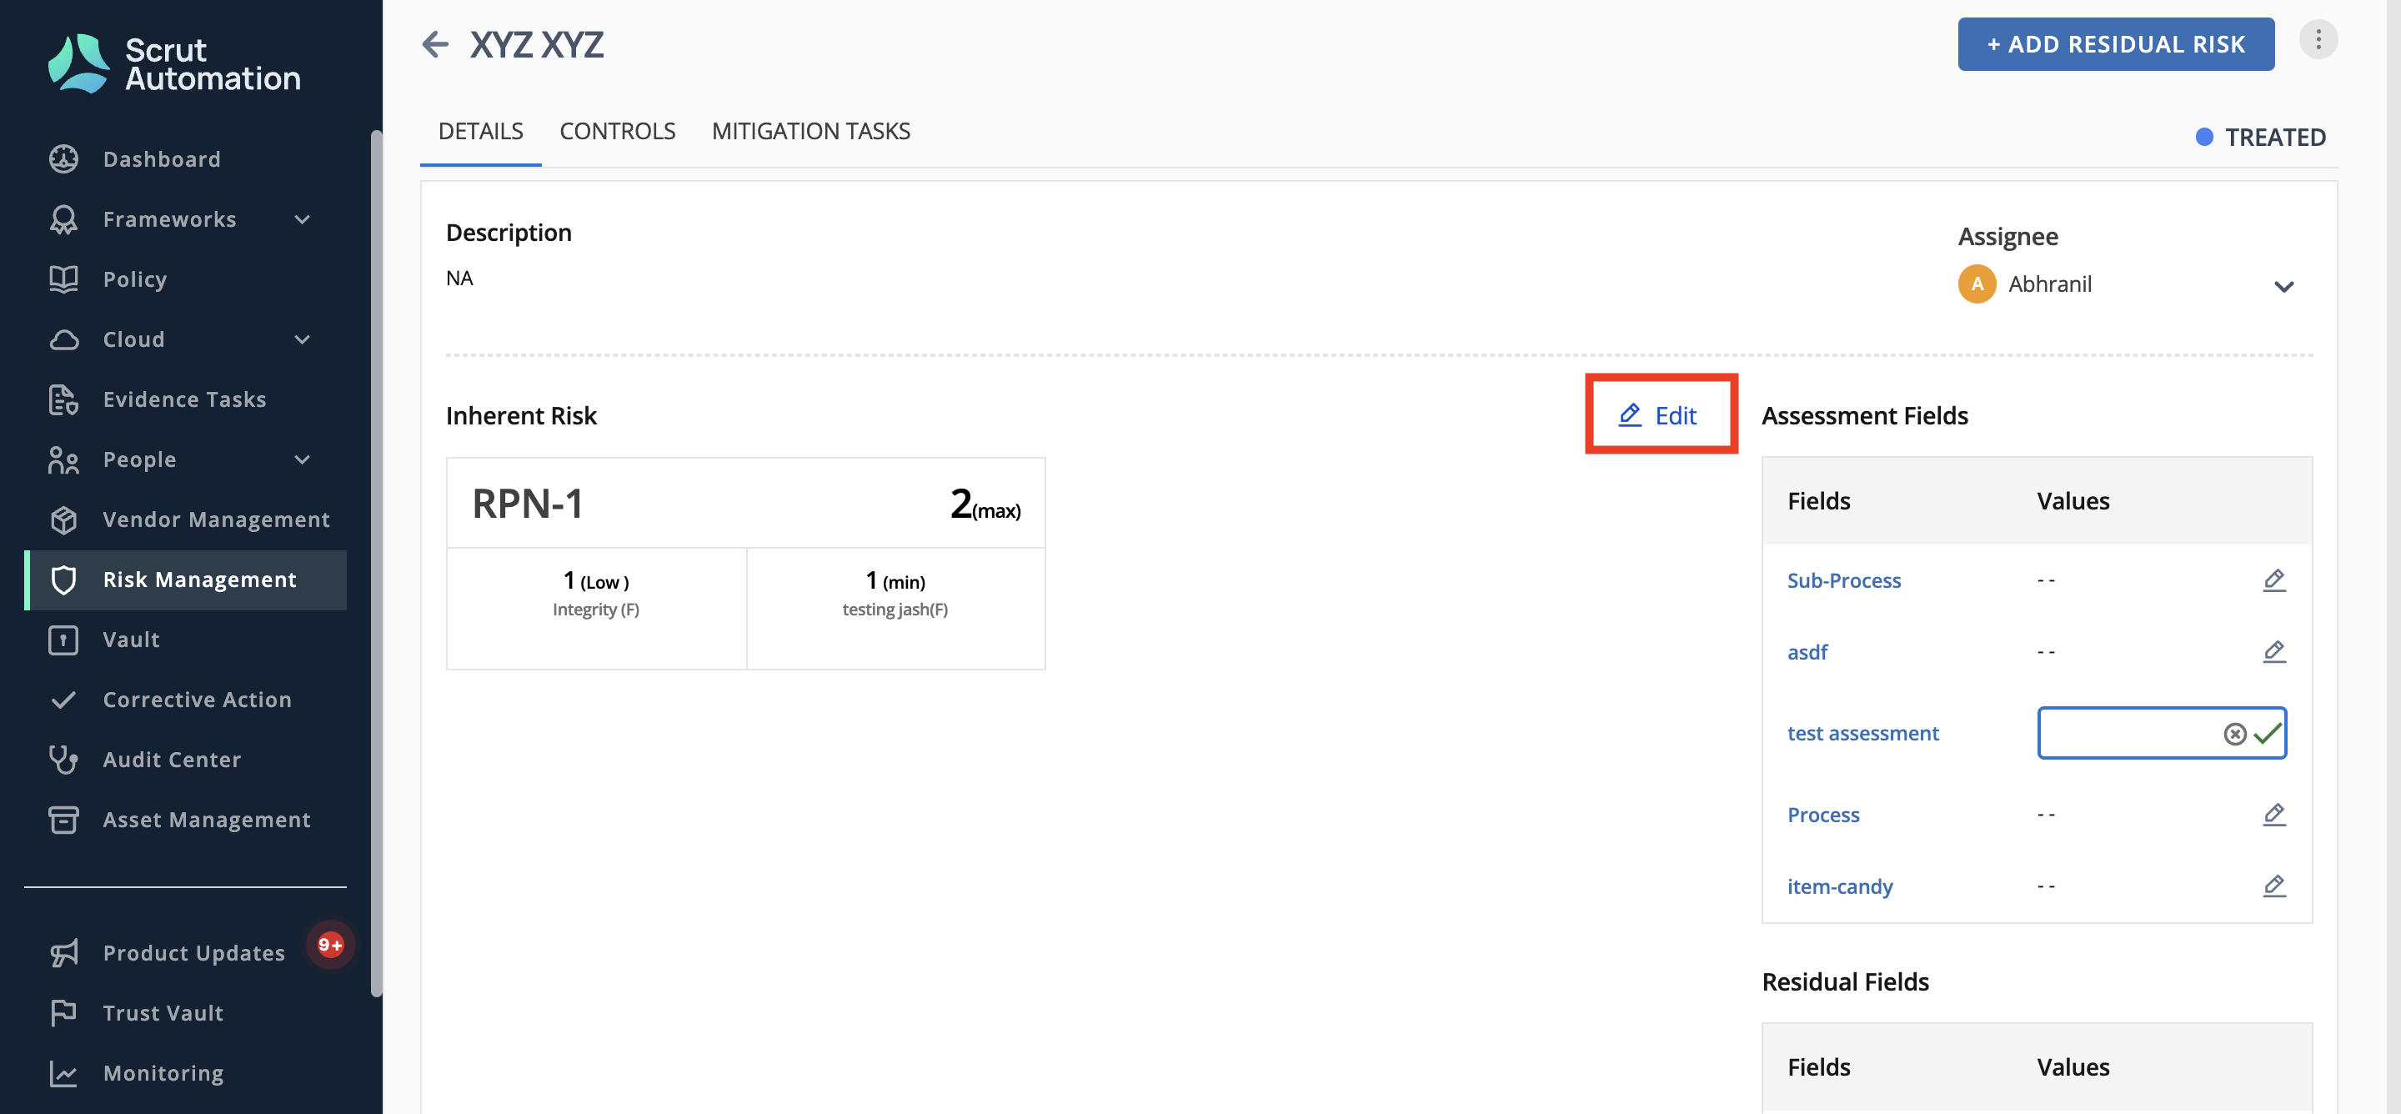Screen dimensions: 2401x1114
Task: Open Dashboard from the sidebar
Action: point(187,158)
